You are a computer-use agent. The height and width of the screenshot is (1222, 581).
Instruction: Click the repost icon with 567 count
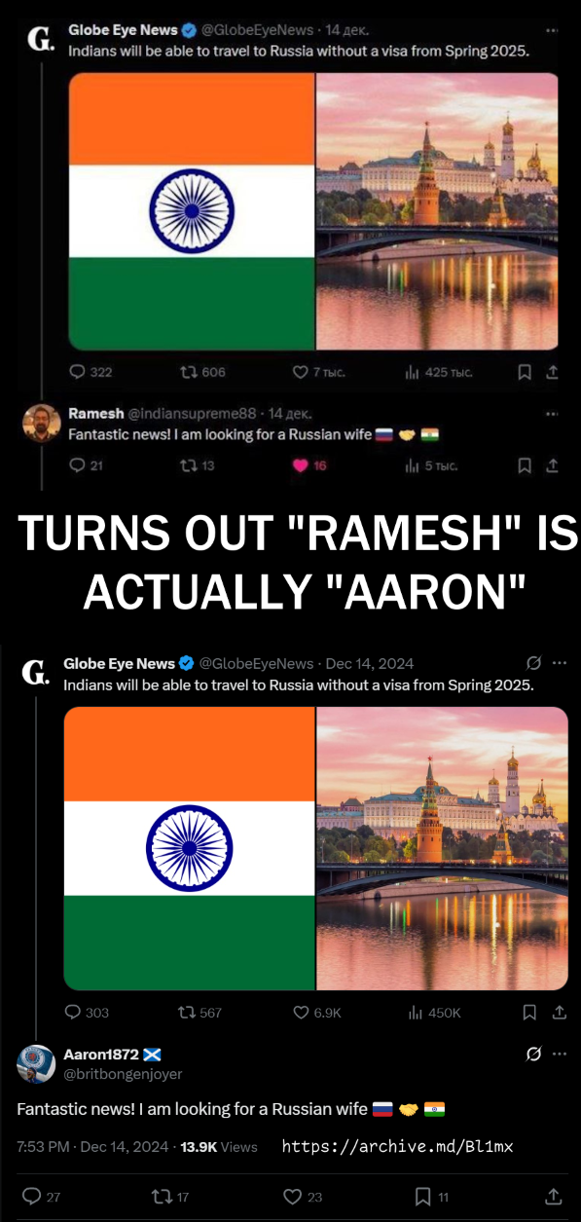pyautogui.click(x=186, y=1013)
